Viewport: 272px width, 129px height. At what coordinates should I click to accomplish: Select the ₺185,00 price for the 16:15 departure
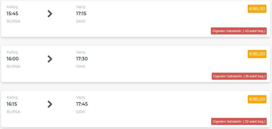point(257,99)
